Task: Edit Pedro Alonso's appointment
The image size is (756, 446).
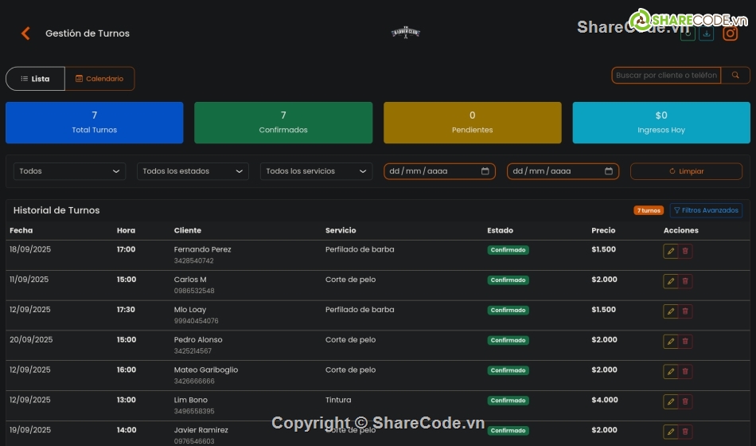Action: point(670,341)
